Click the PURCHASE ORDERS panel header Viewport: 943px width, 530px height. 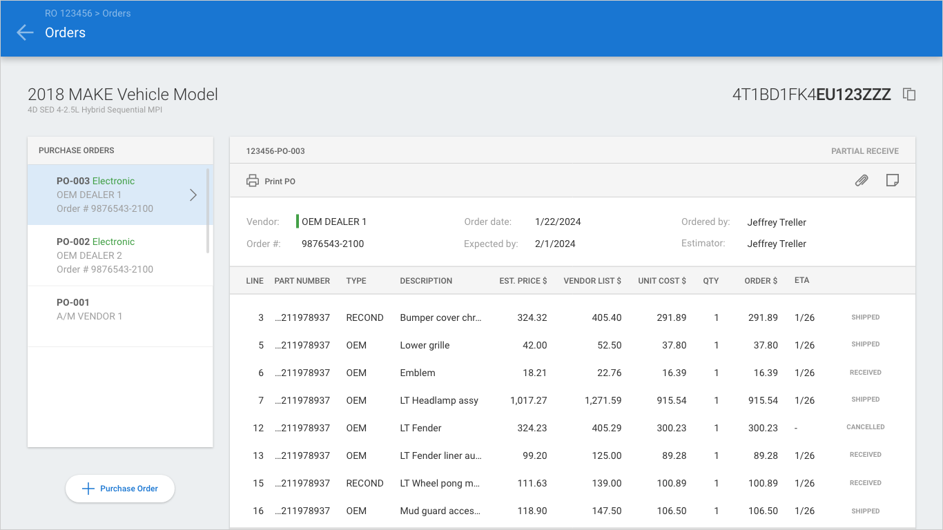click(77, 150)
